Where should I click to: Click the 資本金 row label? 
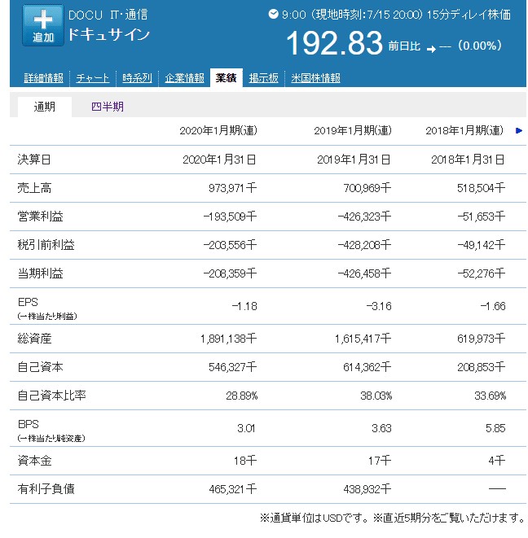click(x=34, y=461)
